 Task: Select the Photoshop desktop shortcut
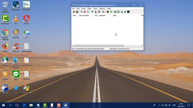pyautogui.click(x=16, y=6)
